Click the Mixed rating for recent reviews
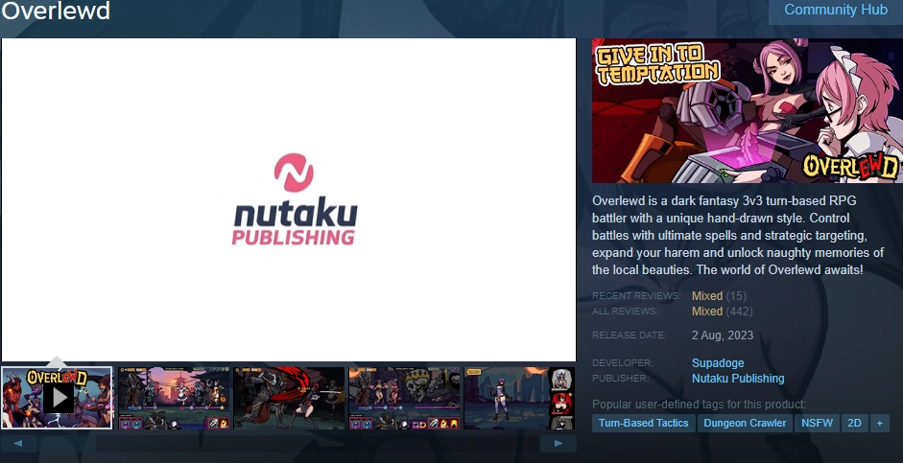Image resolution: width=903 pixels, height=463 pixels. pos(706,295)
